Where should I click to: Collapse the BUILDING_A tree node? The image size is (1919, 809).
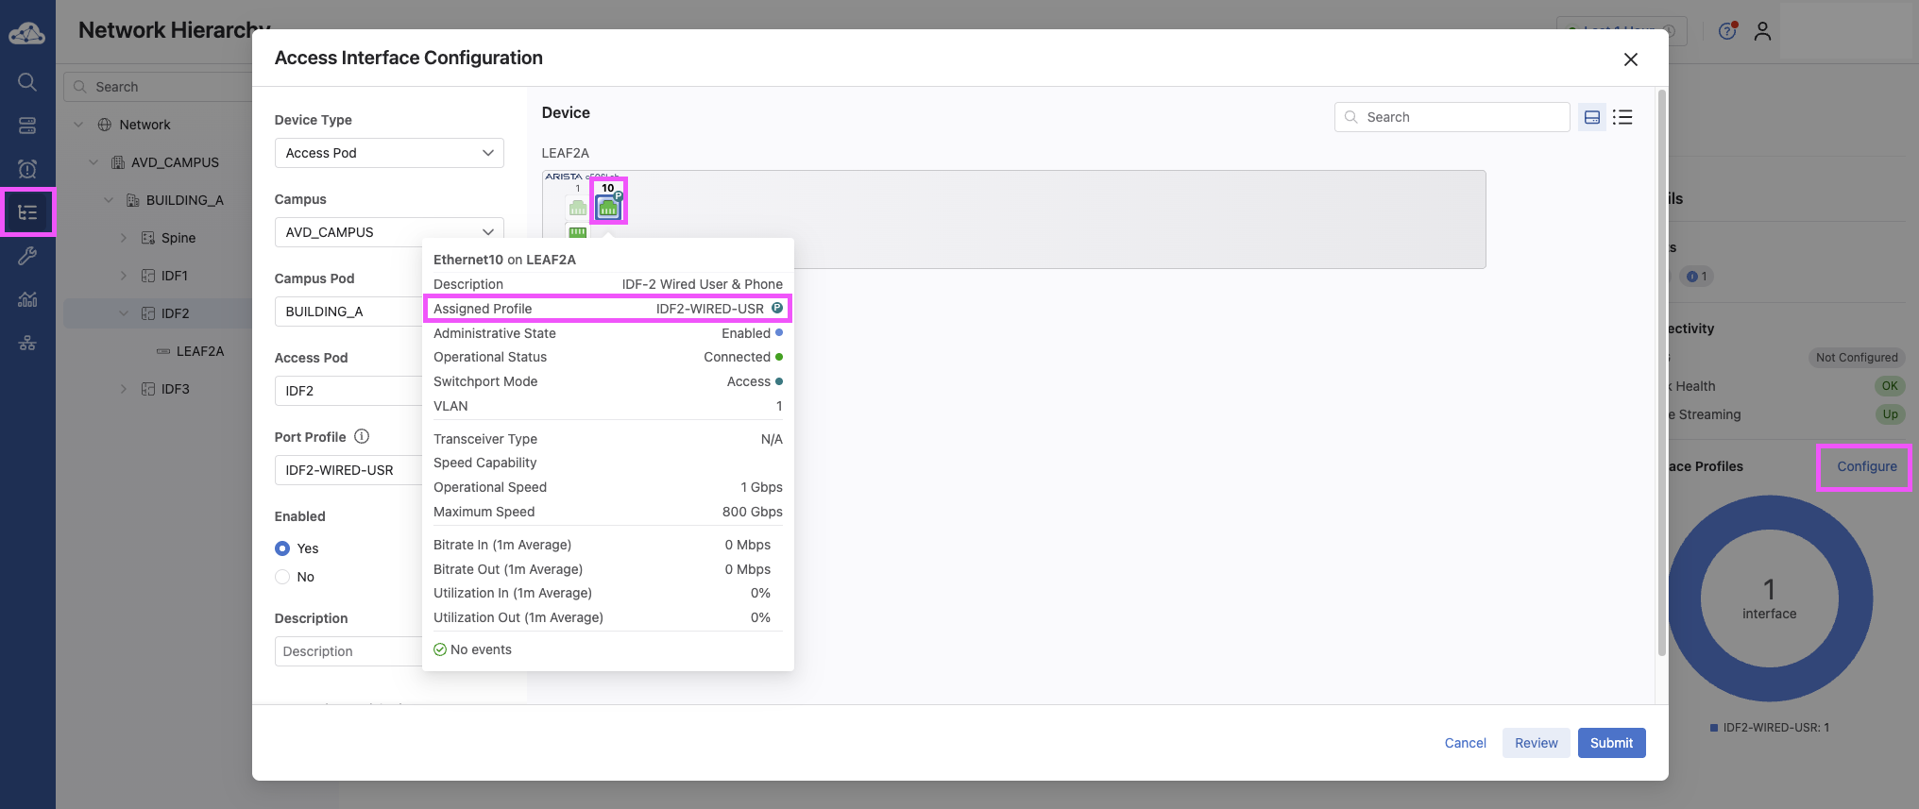click(x=109, y=200)
